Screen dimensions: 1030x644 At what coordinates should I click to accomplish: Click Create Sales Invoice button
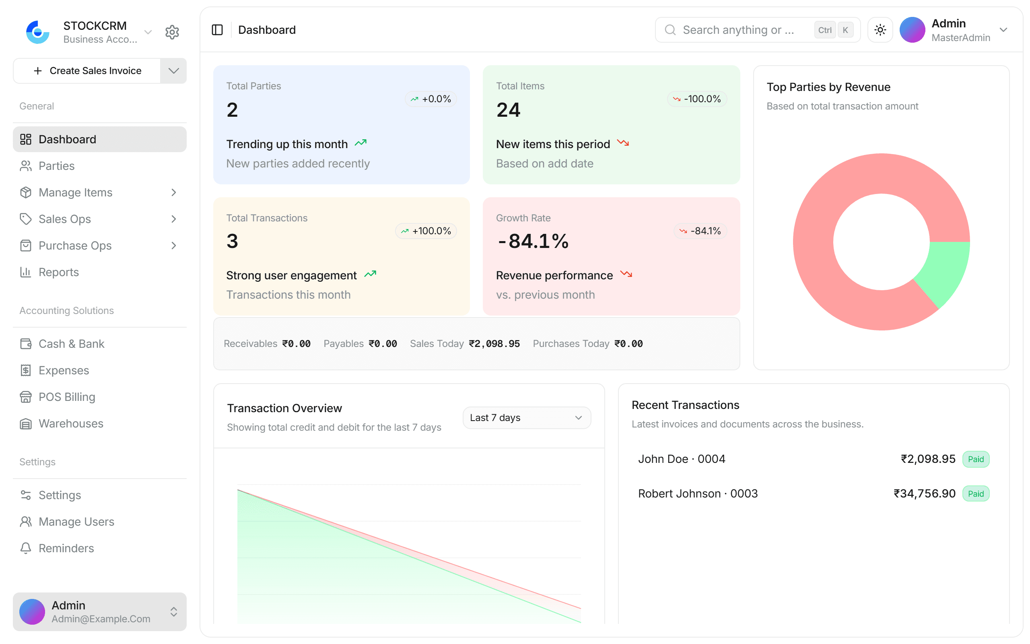tap(87, 71)
